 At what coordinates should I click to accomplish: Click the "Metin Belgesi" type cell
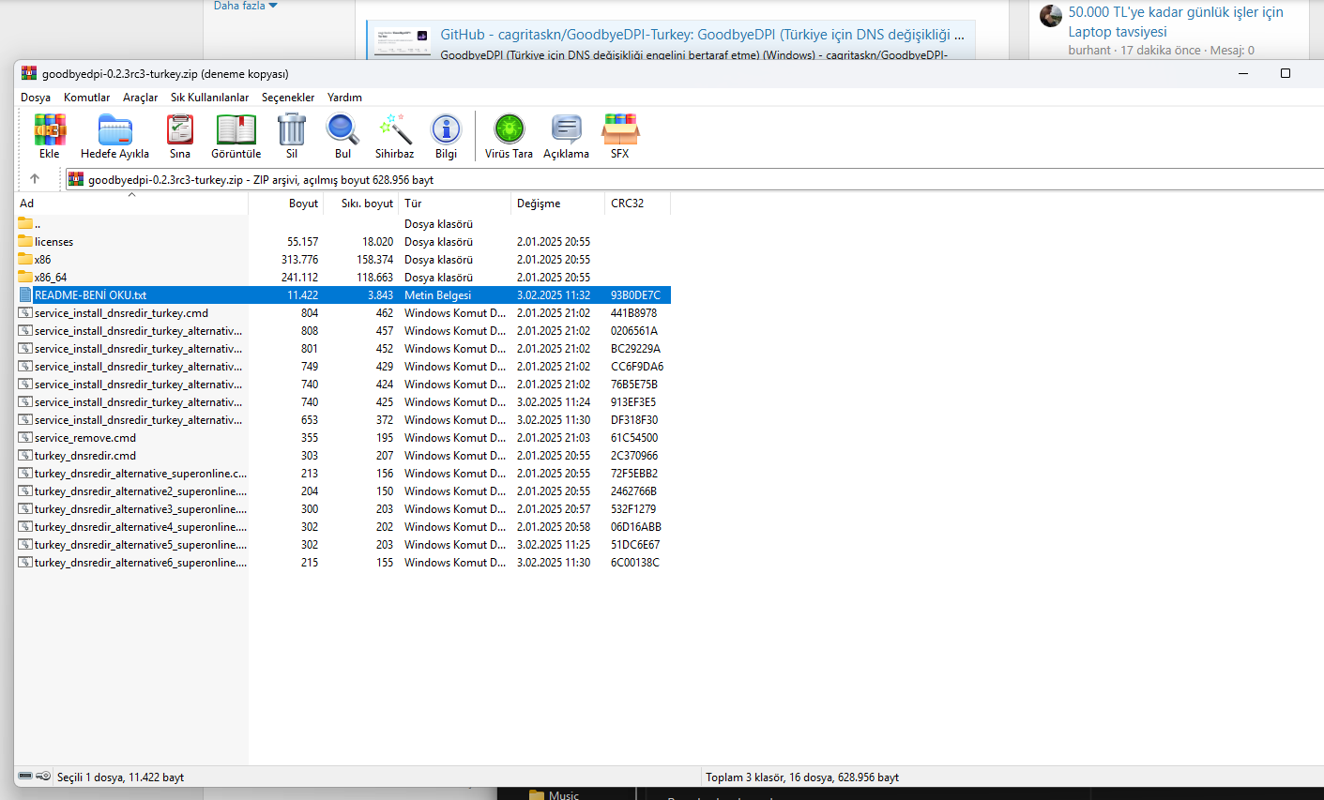(x=437, y=295)
